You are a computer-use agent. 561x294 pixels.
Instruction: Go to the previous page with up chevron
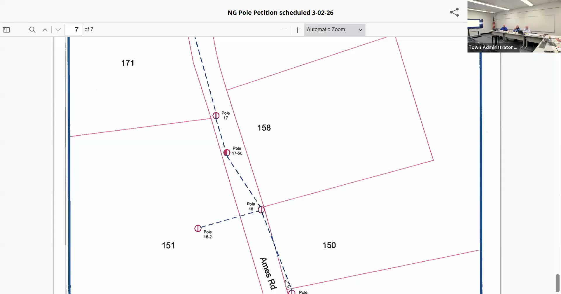[x=45, y=29]
